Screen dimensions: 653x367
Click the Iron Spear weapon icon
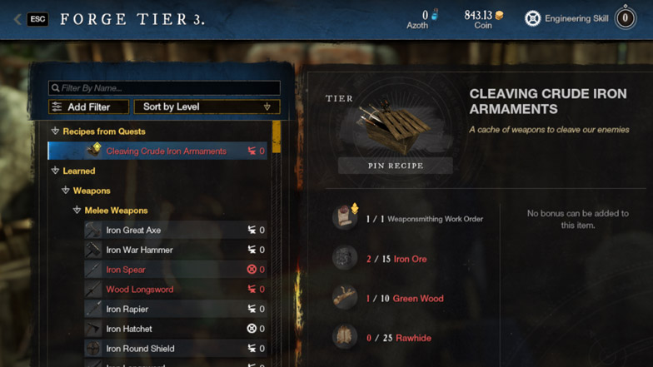pyautogui.click(x=93, y=270)
